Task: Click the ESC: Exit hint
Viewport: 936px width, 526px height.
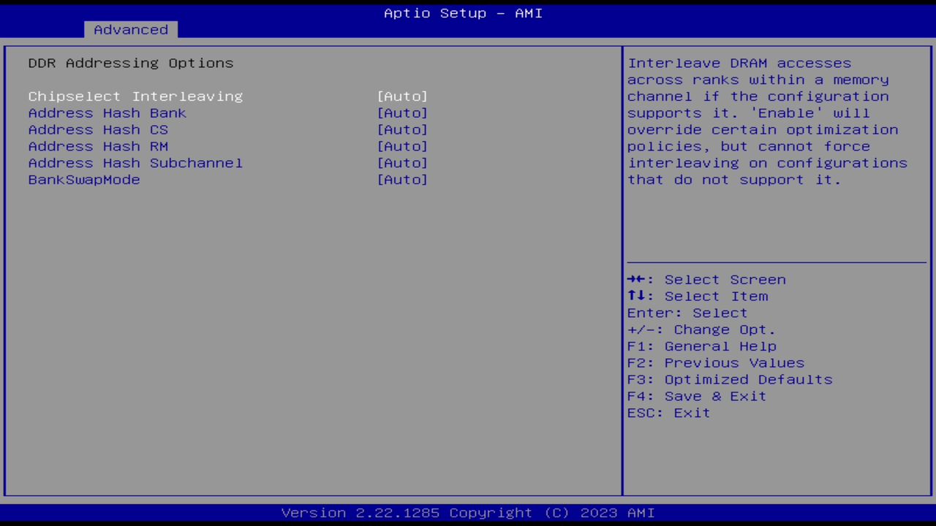Action: click(669, 413)
